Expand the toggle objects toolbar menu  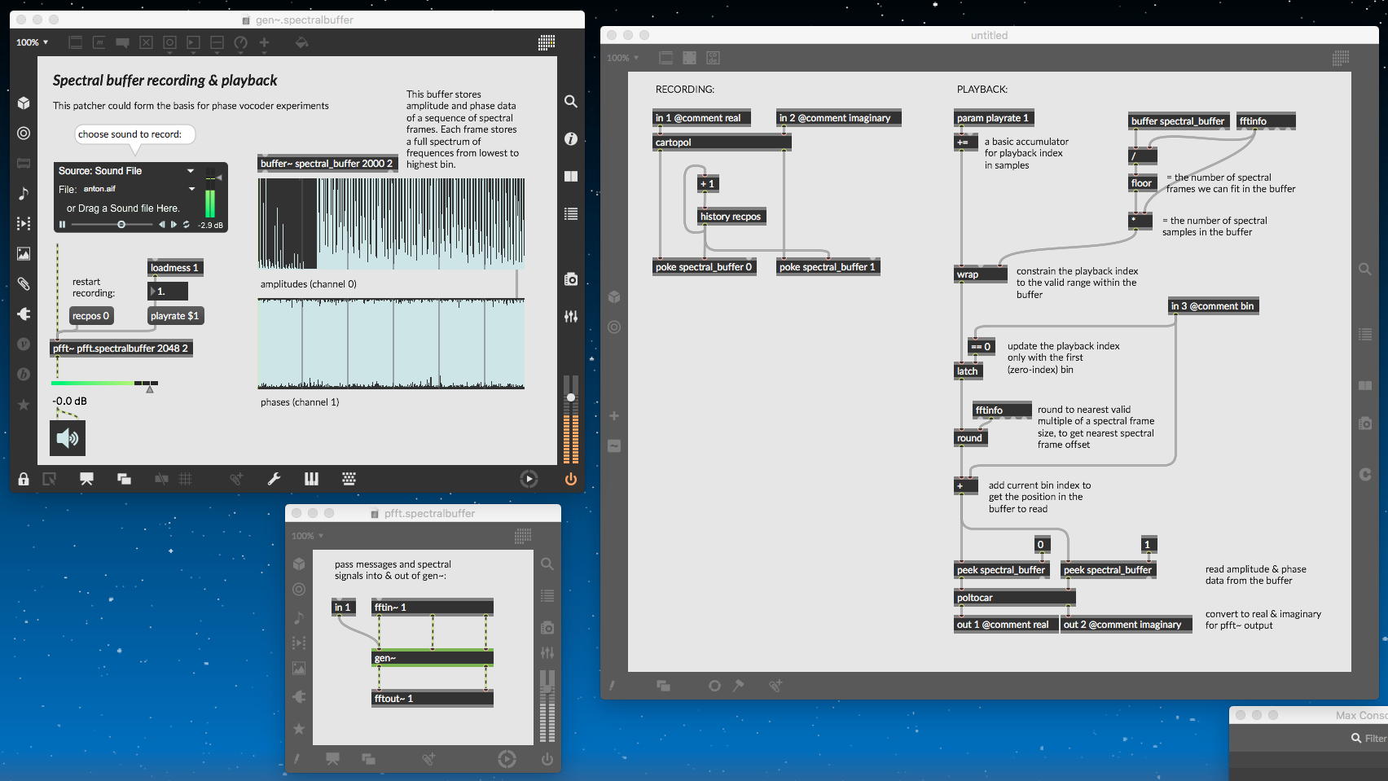pos(146,42)
